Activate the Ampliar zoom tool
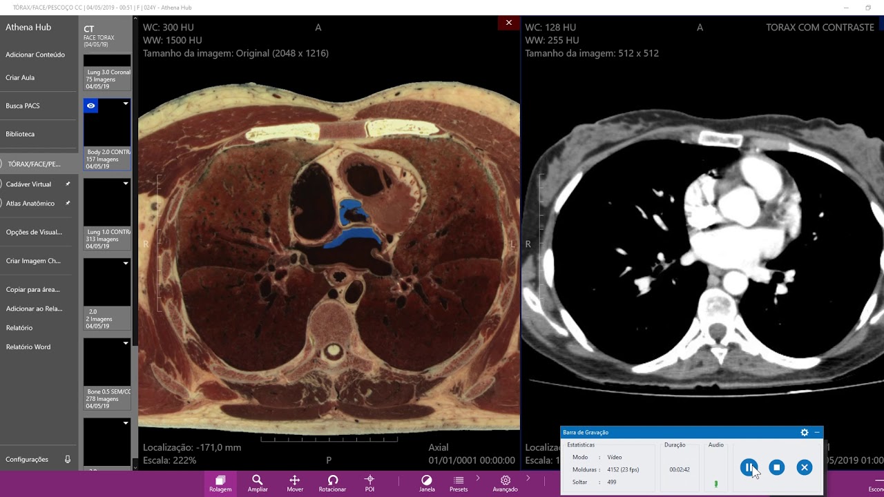This screenshot has width=884, height=497. click(x=258, y=483)
